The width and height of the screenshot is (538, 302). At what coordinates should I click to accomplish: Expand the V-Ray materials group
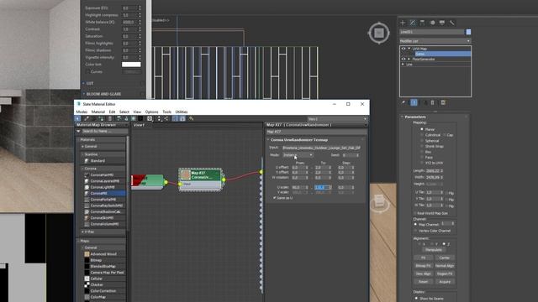coord(82,232)
